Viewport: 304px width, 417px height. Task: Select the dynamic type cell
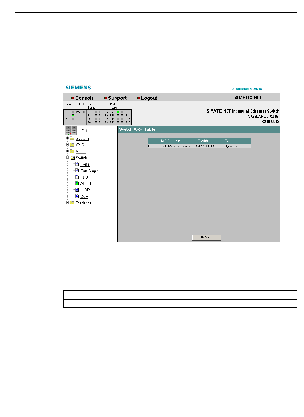pos(231,146)
